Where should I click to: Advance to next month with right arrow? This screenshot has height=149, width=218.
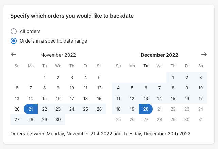204,54
